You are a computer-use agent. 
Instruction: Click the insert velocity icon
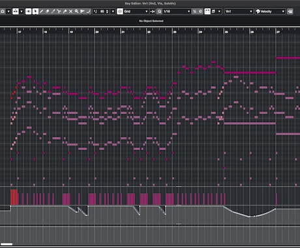(95, 11)
